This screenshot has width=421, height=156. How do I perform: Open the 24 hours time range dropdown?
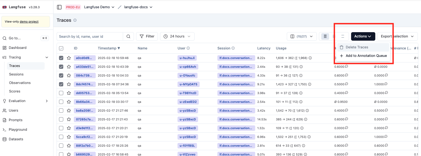177,36
